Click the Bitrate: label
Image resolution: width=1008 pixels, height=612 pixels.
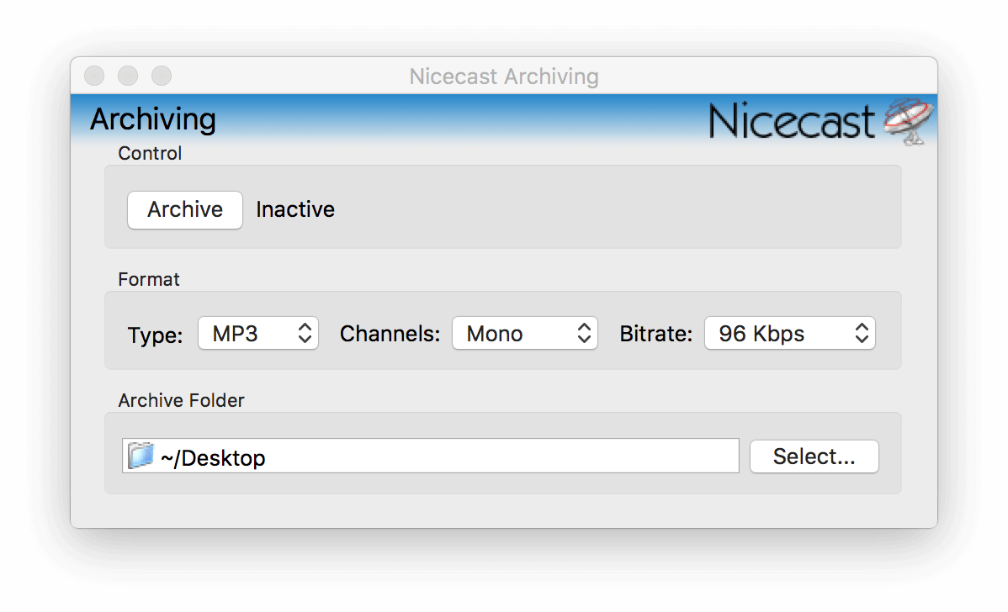(x=655, y=334)
